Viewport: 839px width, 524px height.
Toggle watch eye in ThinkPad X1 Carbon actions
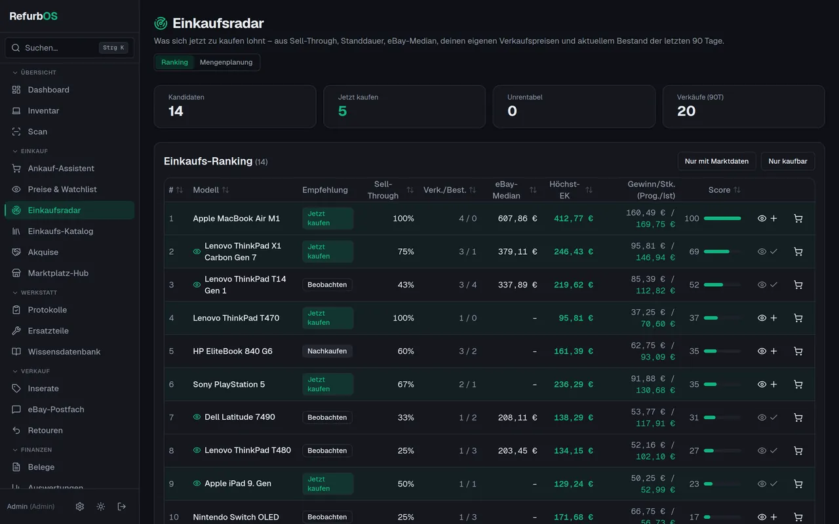click(762, 252)
